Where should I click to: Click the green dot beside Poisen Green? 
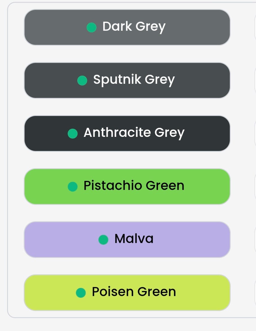(81, 293)
